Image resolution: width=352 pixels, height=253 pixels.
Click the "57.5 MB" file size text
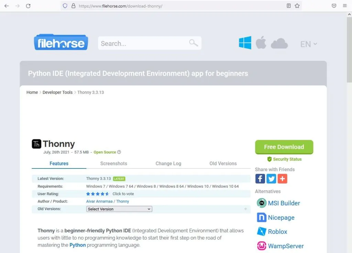pos(81,152)
